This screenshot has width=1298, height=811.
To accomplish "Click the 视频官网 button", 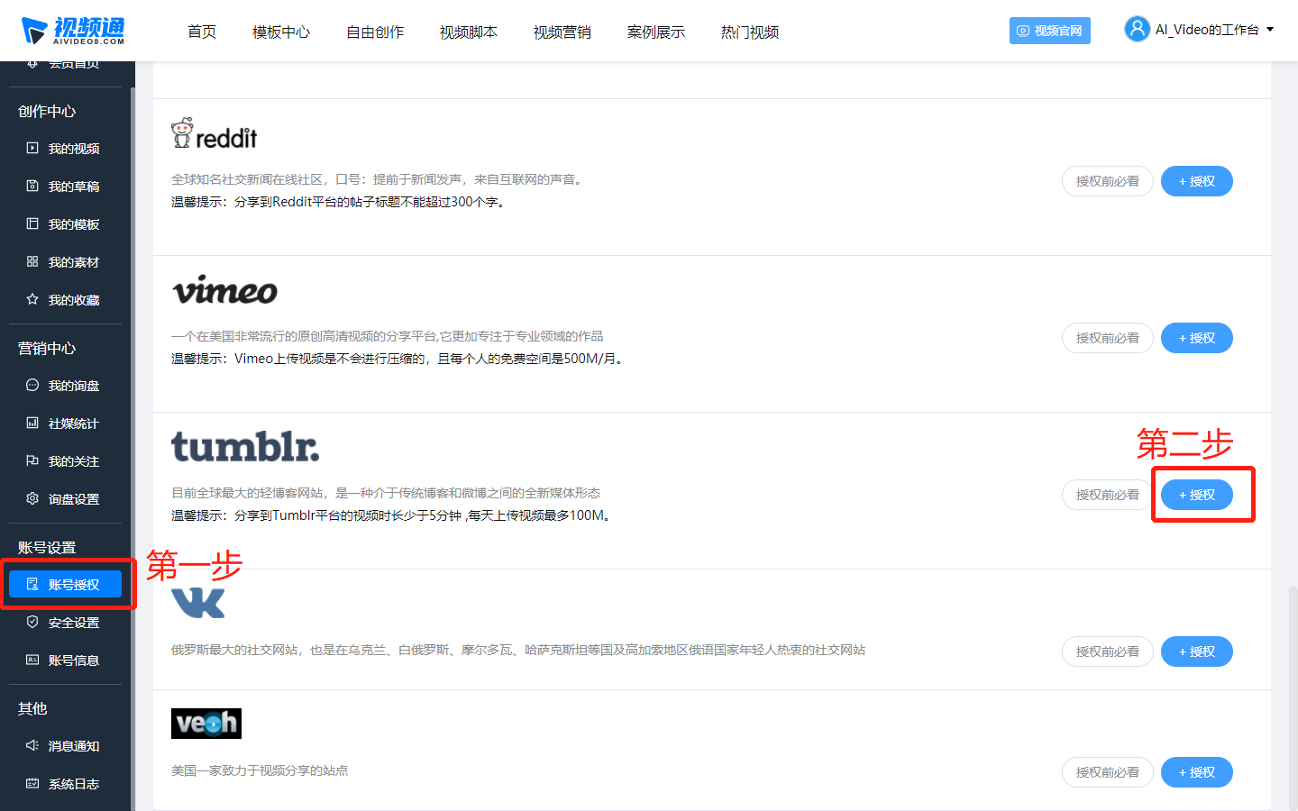I will coord(1050,31).
